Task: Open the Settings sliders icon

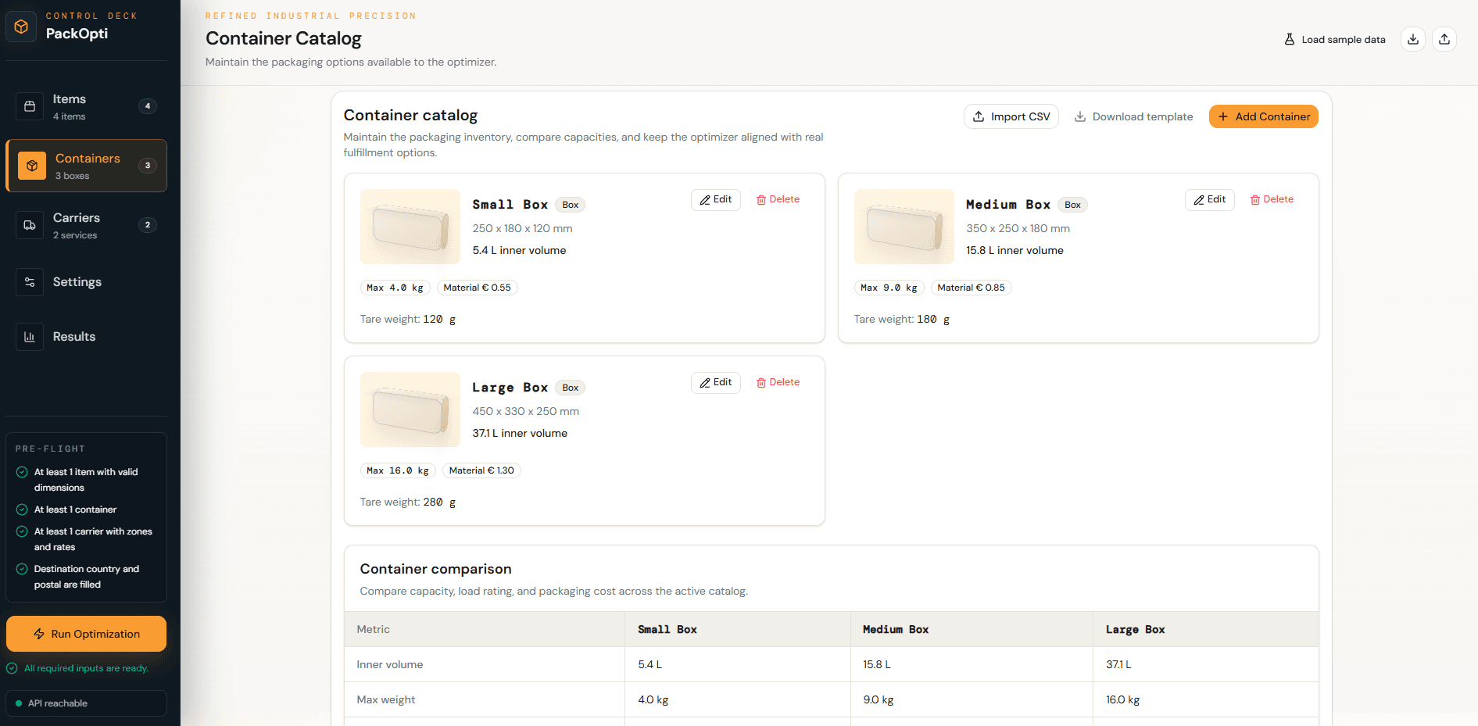Action: 30,282
